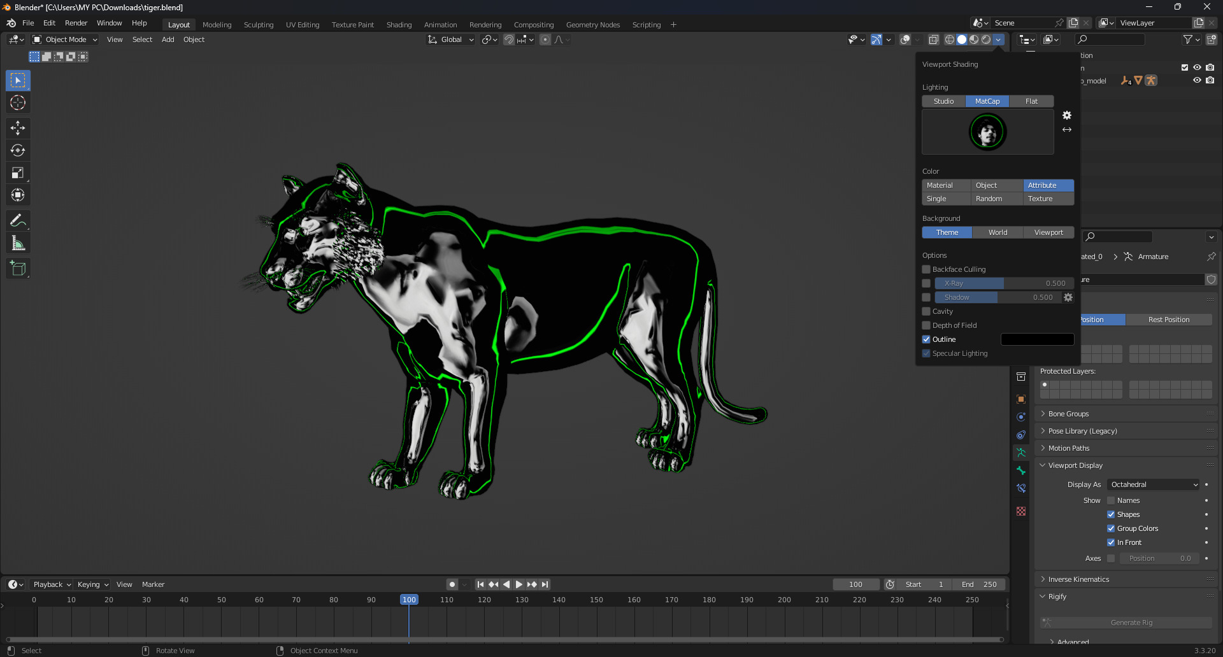The width and height of the screenshot is (1223, 657).
Task: Open Bone properties tab icon
Action: point(1021,470)
